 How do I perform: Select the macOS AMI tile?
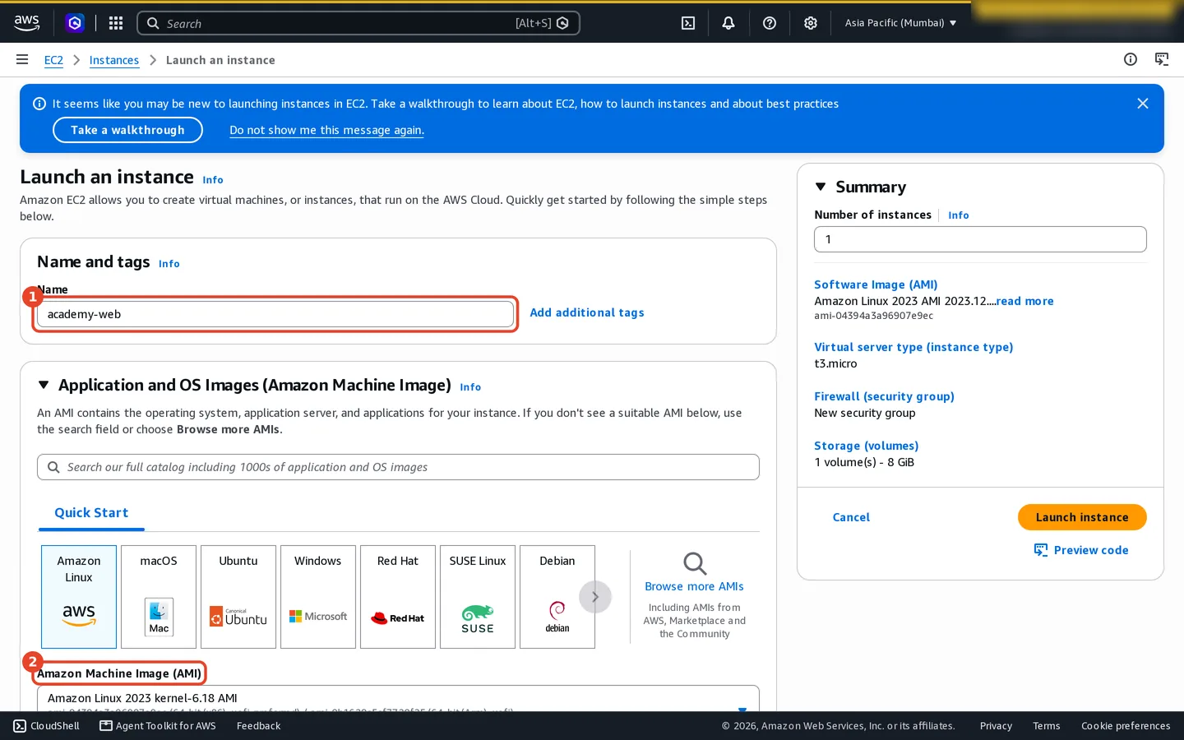[159, 597]
